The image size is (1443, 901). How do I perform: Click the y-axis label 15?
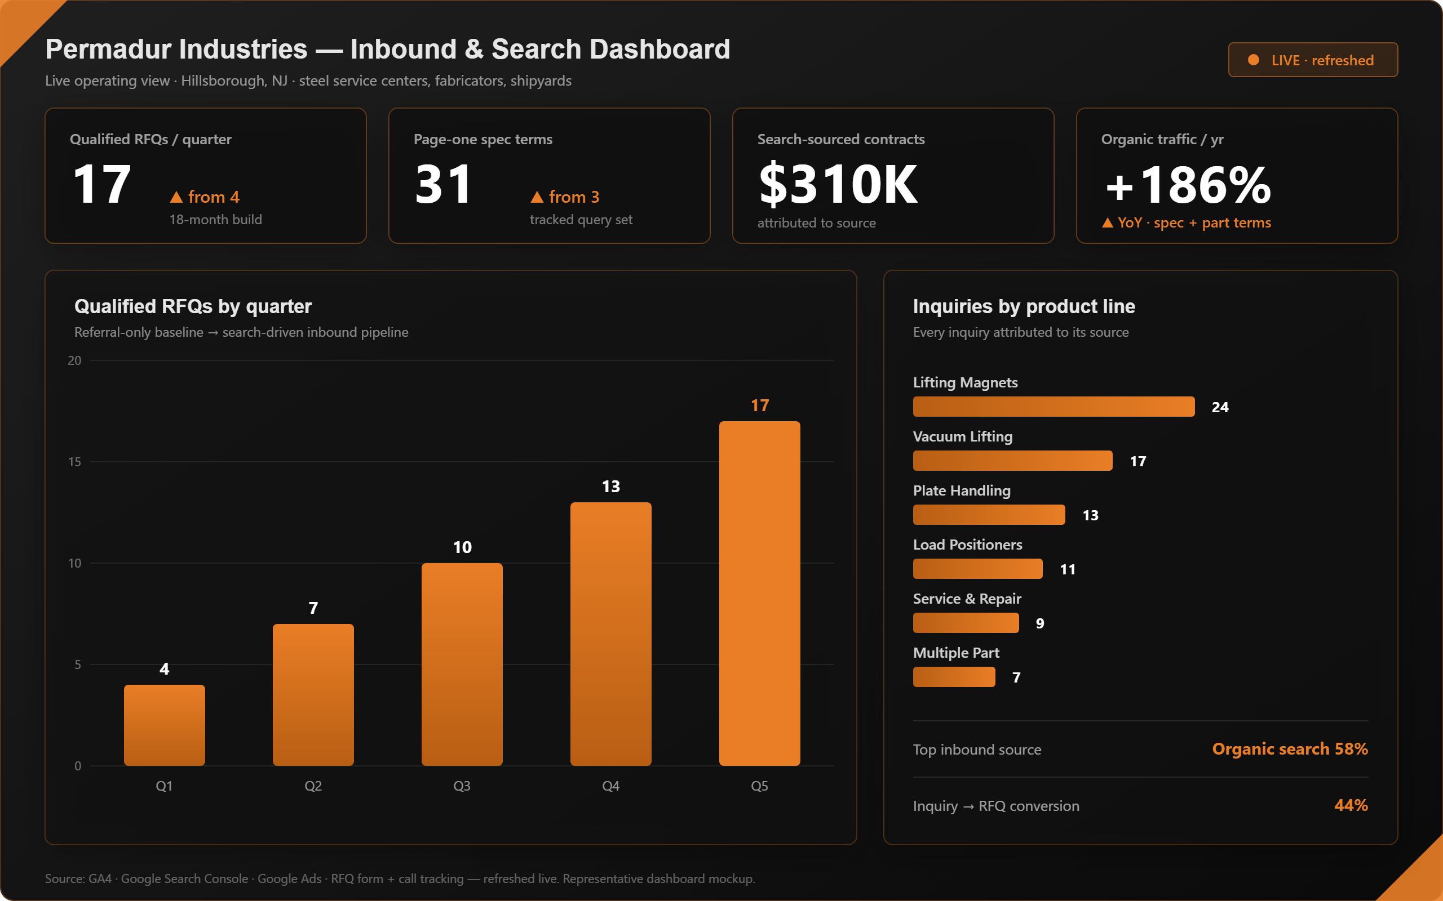point(74,462)
